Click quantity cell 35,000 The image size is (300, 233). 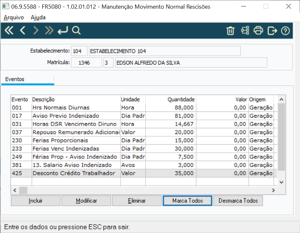171,173
